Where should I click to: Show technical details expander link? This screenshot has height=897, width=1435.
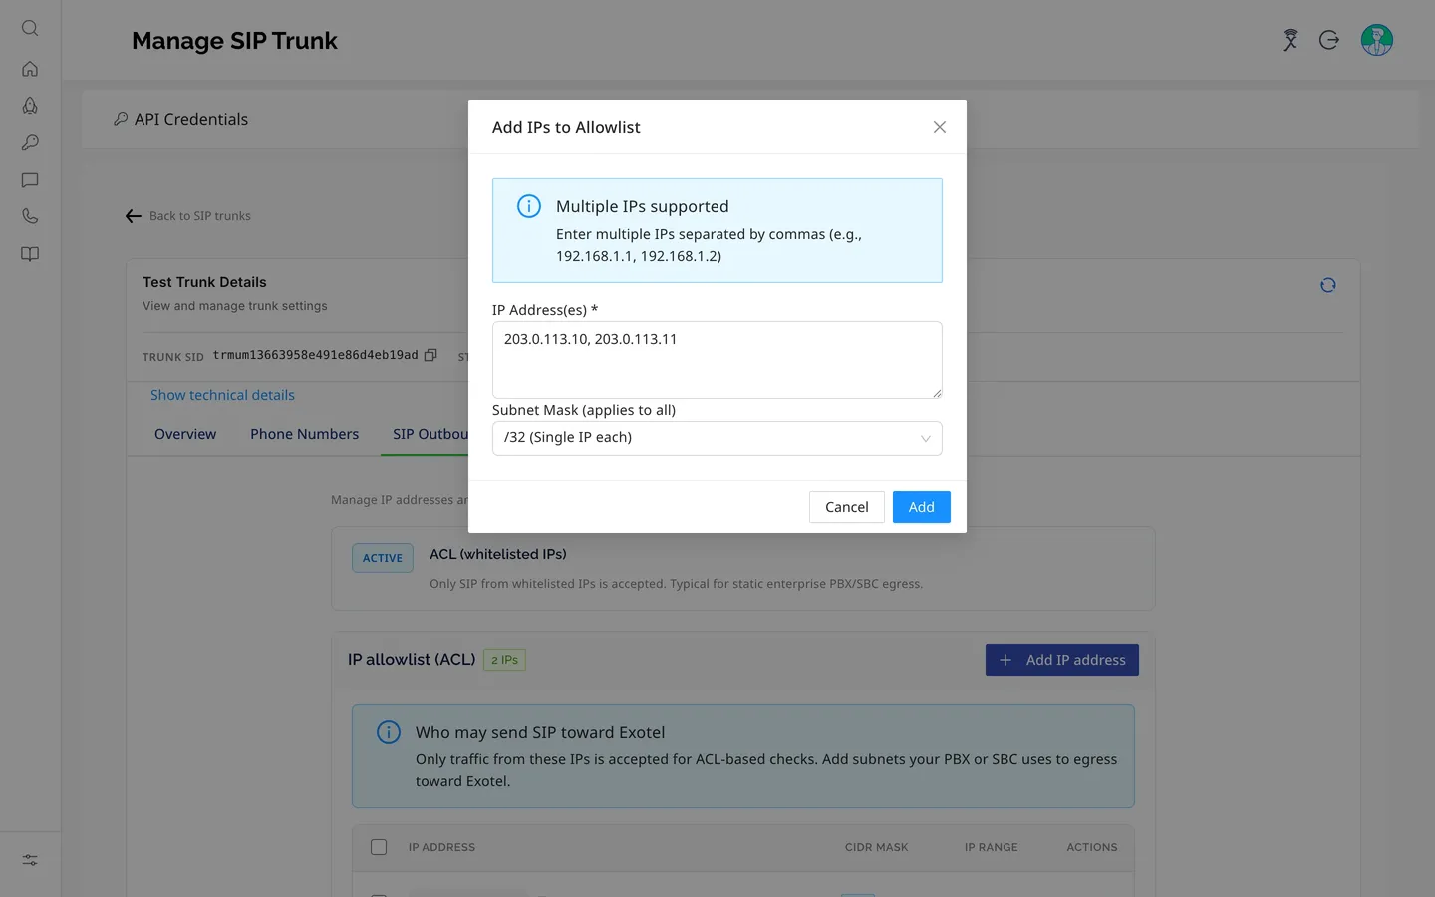click(x=222, y=395)
